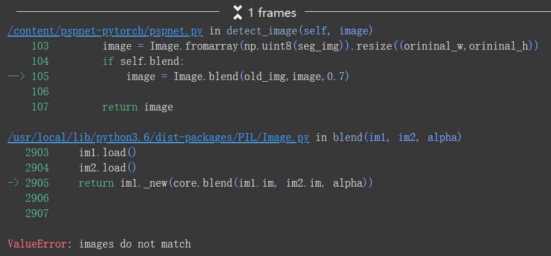Click the "im1.load()" code line
The height and width of the screenshot is (256, 551).
[x=108, y=152]
